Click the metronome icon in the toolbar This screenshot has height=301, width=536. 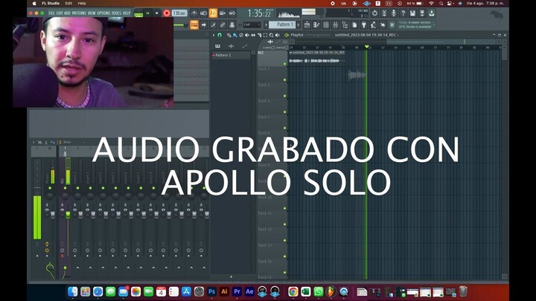pos(194,13)
